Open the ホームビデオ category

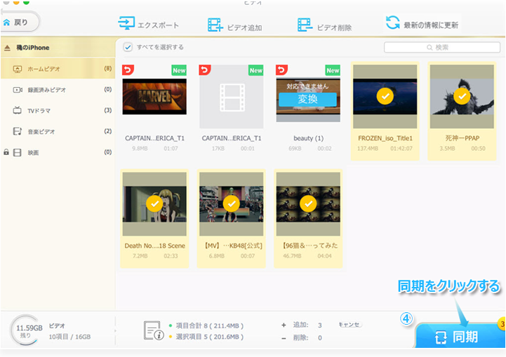[58, 69]
